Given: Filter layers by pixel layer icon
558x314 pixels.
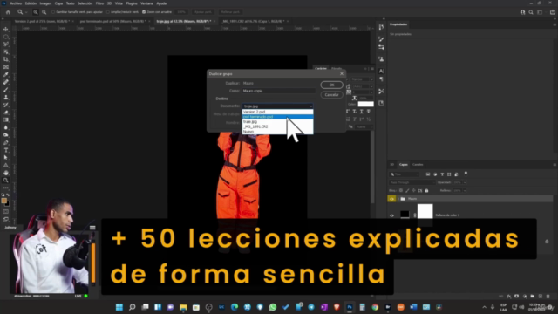Looking at the screenshot, I should [428, 174].
